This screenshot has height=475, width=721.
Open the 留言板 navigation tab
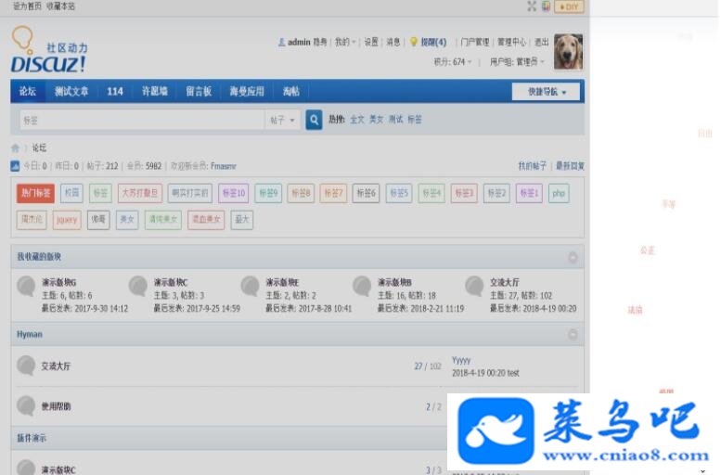tap(199, 91)
